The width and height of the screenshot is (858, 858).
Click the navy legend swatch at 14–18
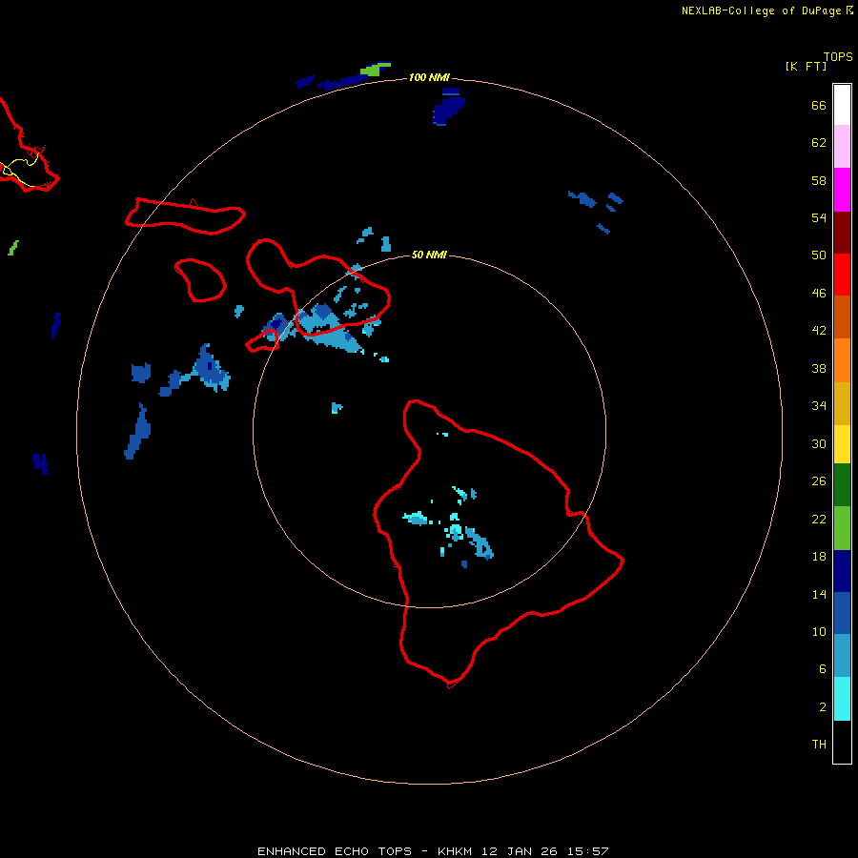tap(842, 571)
